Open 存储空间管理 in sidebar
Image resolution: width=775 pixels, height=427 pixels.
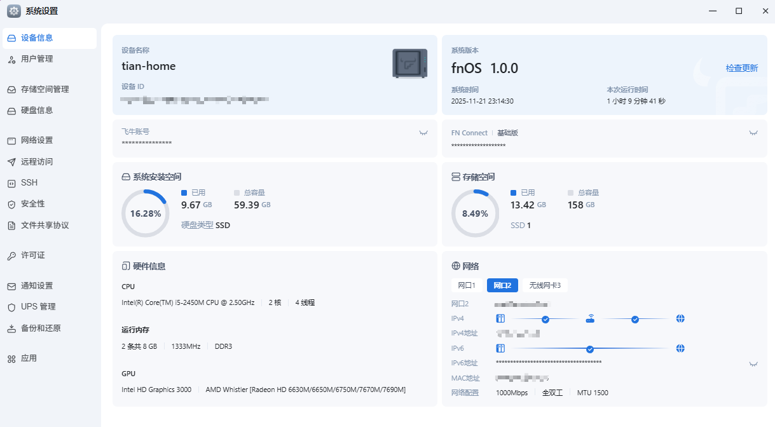[x=45, y=90]
